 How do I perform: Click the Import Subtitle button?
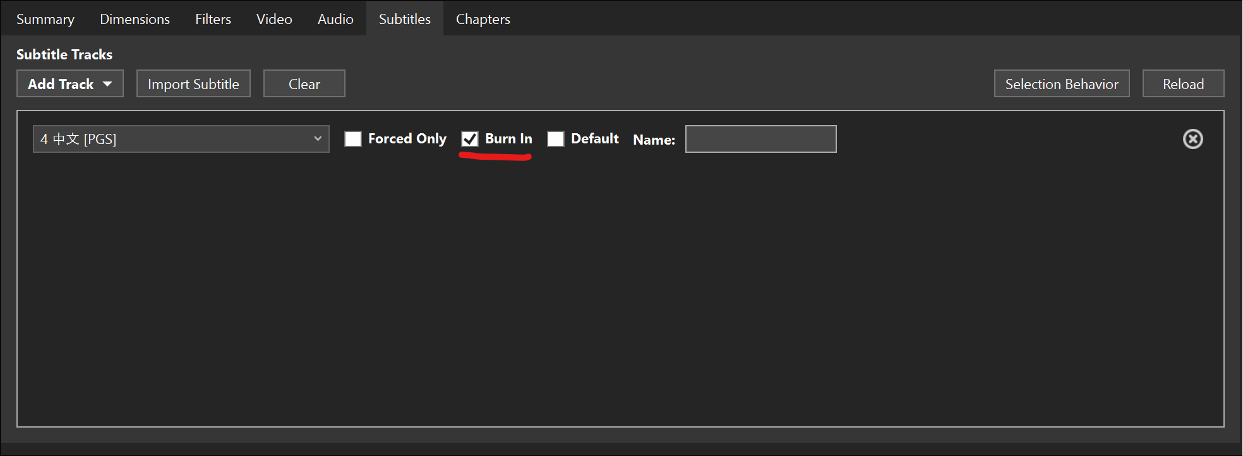[193, 83]
